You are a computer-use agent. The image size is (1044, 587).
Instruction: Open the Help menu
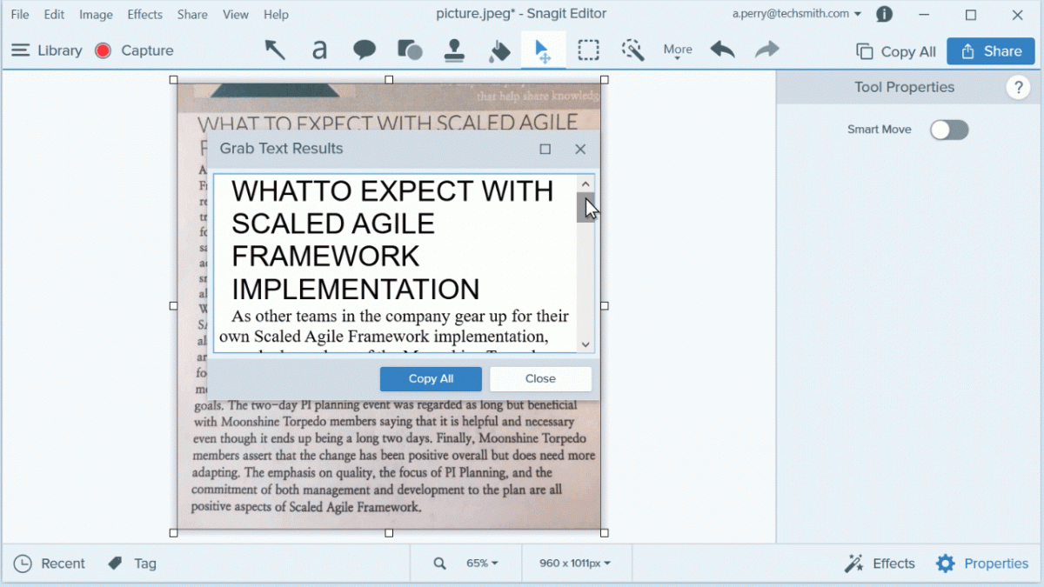(x=276, y=15)
